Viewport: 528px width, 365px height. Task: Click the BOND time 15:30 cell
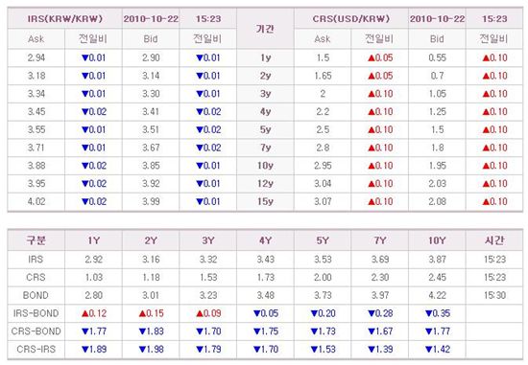494,295
